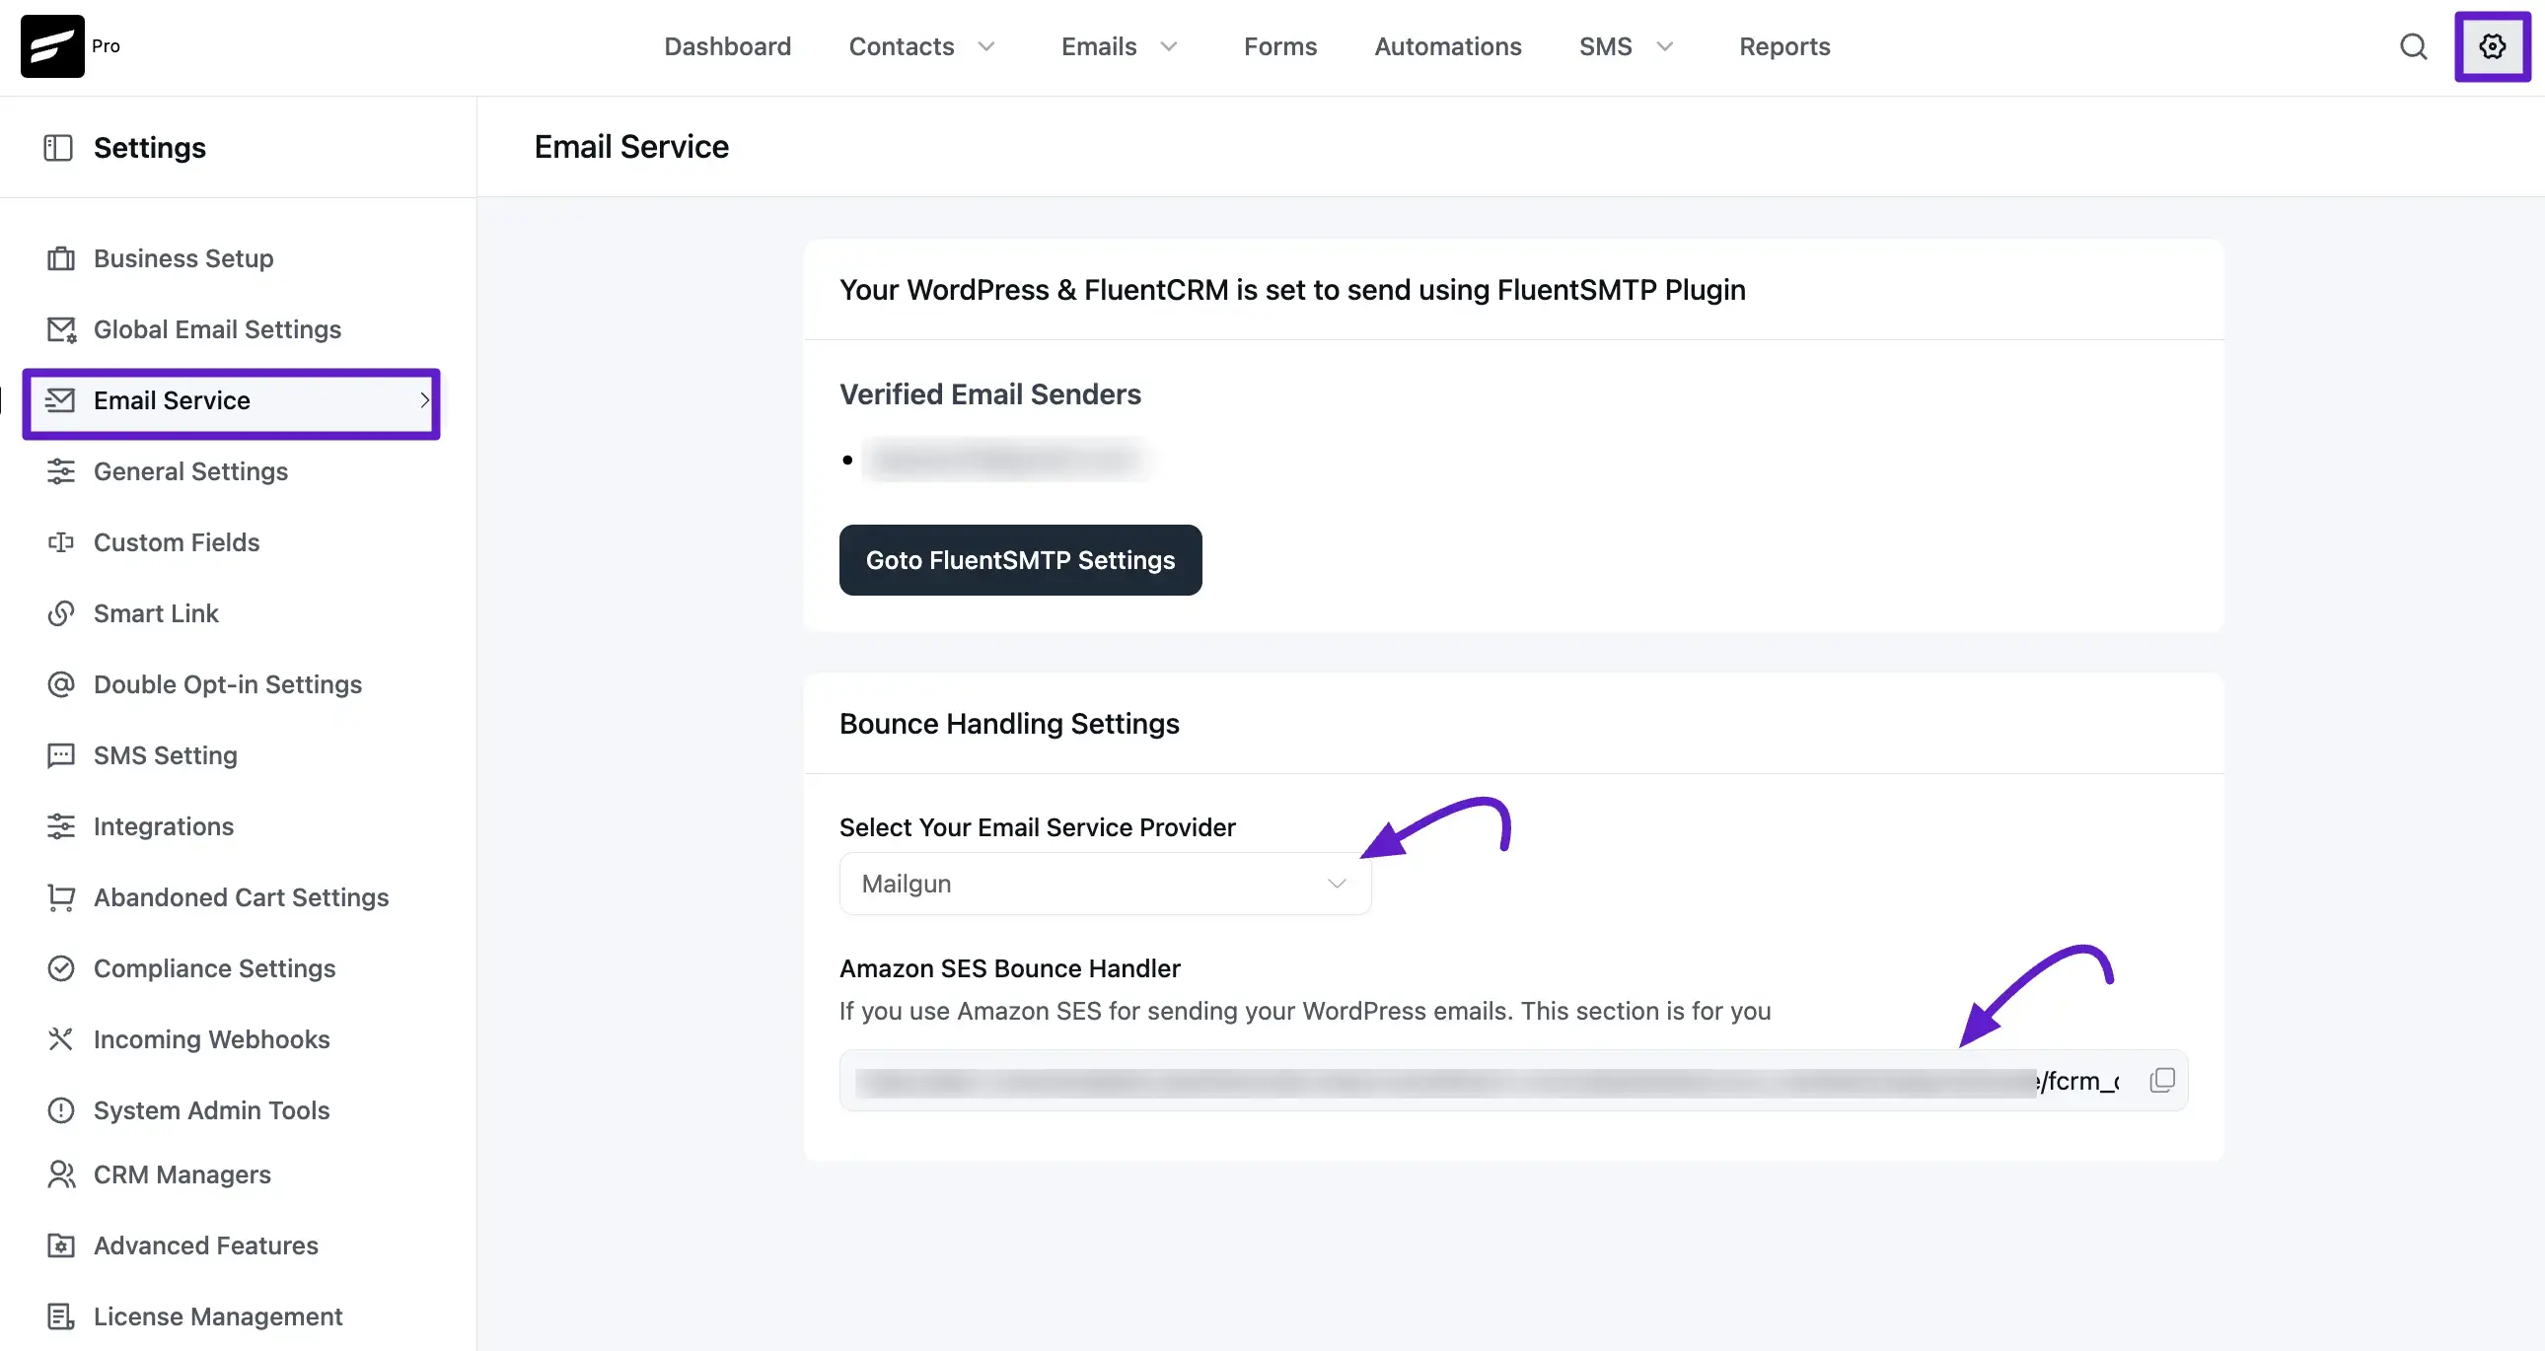The image size is (2545, 1351).
Task: Navigate to Forms
Action: (x=1280, y=46)
